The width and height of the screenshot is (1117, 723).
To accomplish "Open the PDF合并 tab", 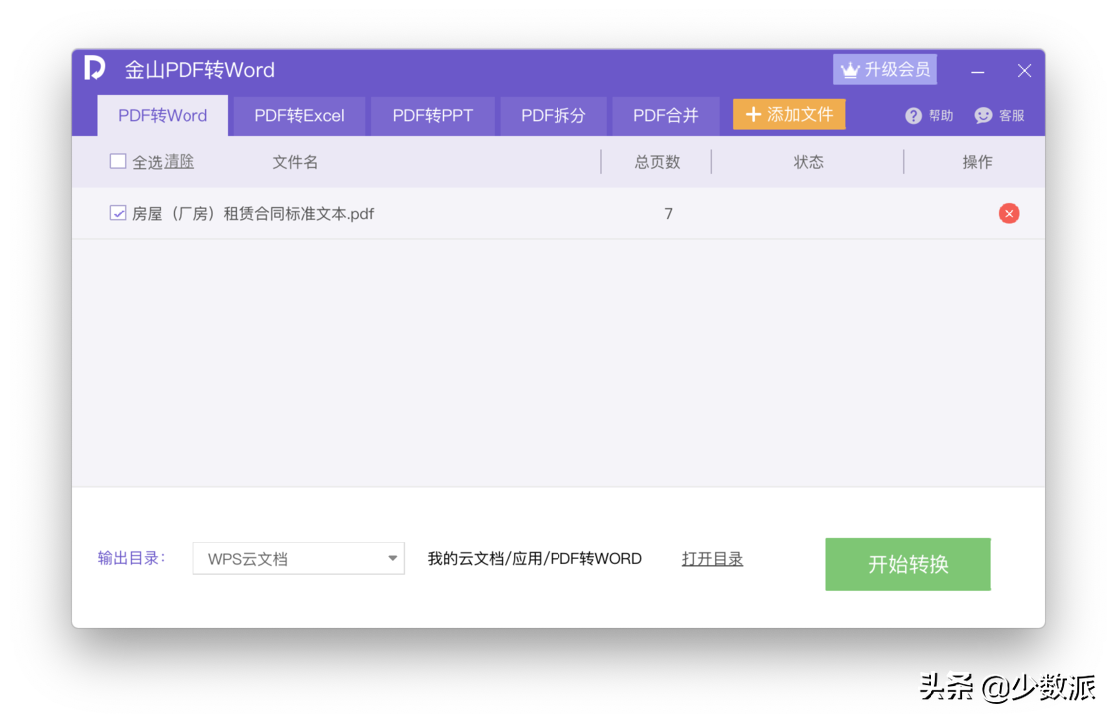I will coord(666,116).
